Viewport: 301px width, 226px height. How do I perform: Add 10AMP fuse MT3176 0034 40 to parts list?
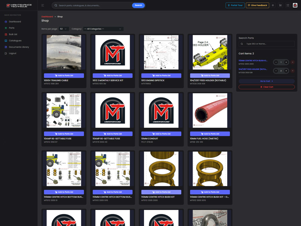pyautogui.click(x=112, y=134)
